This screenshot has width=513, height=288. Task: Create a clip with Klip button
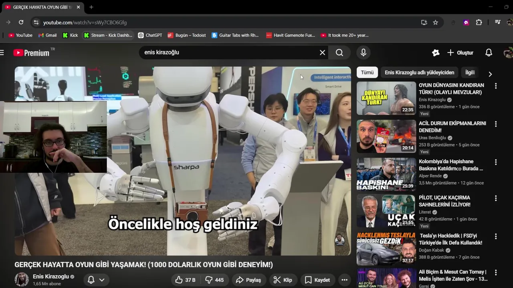coord(283,280)
